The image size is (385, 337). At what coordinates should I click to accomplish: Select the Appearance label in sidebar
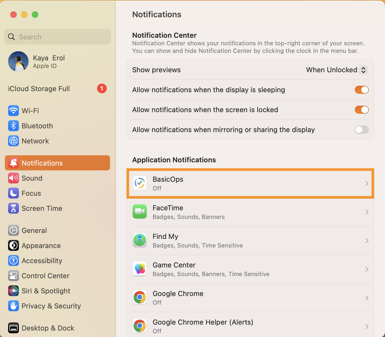(41, 246)
